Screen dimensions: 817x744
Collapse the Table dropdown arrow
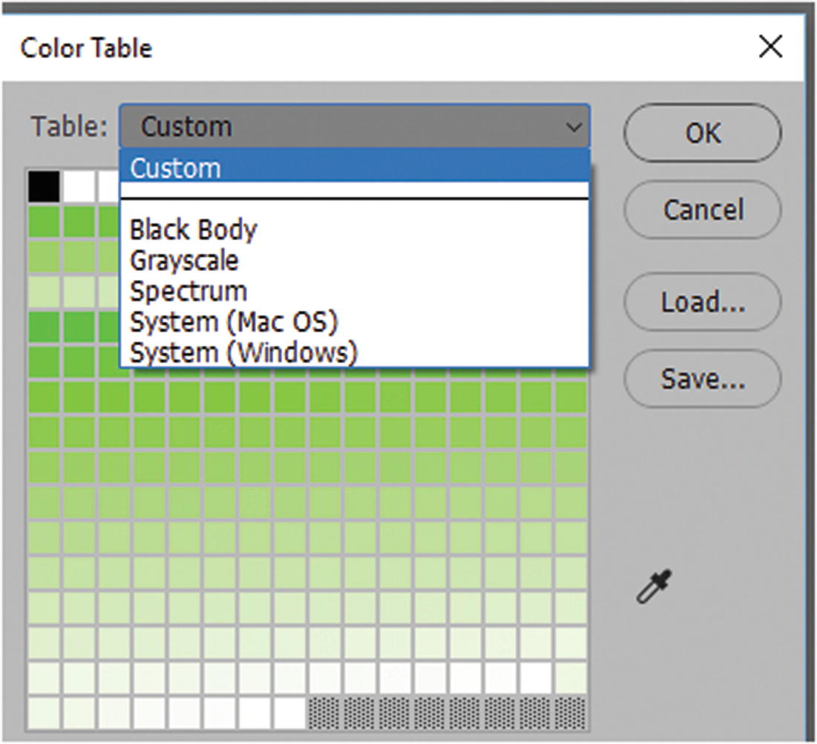(574, 127)
